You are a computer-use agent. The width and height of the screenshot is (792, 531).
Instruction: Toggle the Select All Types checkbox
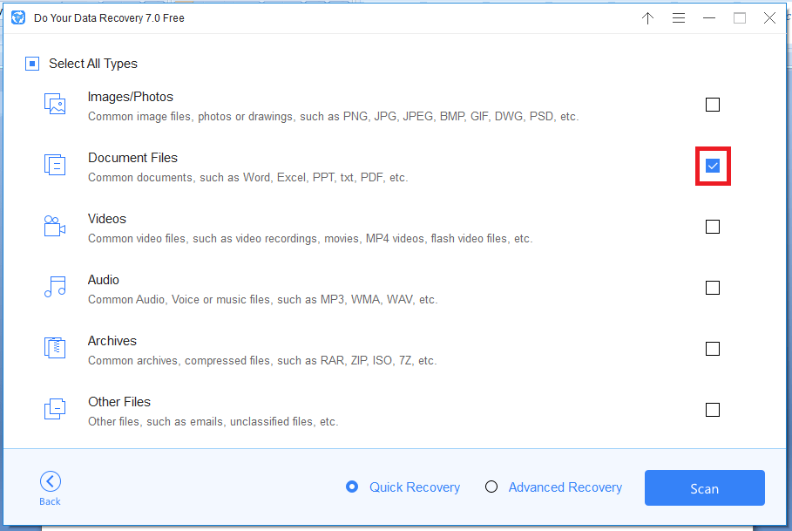pos(32,64)
